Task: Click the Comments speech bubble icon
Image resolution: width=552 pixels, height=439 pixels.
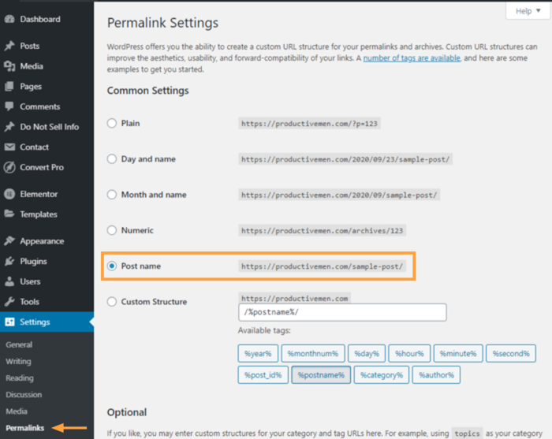Action: (x=9, y=106)
